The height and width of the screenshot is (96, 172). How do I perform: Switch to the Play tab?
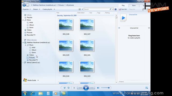(x=123, y=5)
